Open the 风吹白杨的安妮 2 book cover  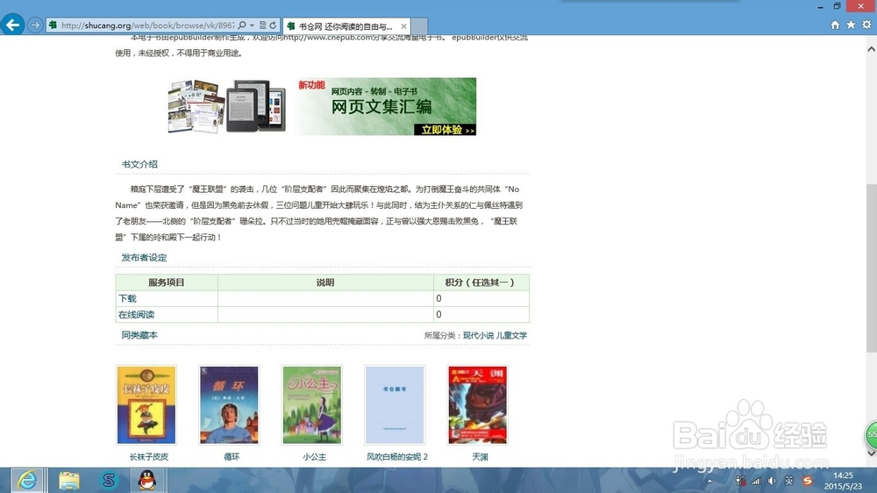(395, 405)
